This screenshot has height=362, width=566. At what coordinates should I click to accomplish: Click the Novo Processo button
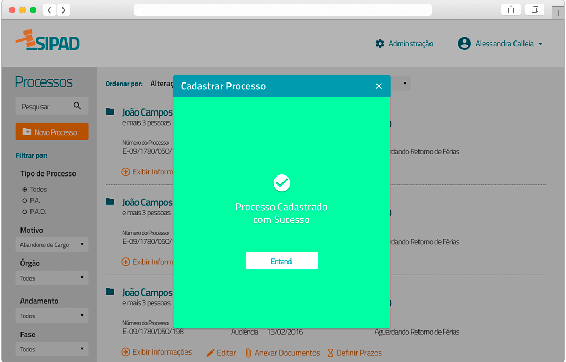point(52,132)
